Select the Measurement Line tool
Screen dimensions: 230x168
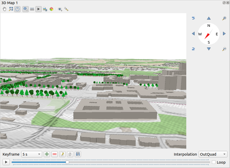tap(32, 9)
